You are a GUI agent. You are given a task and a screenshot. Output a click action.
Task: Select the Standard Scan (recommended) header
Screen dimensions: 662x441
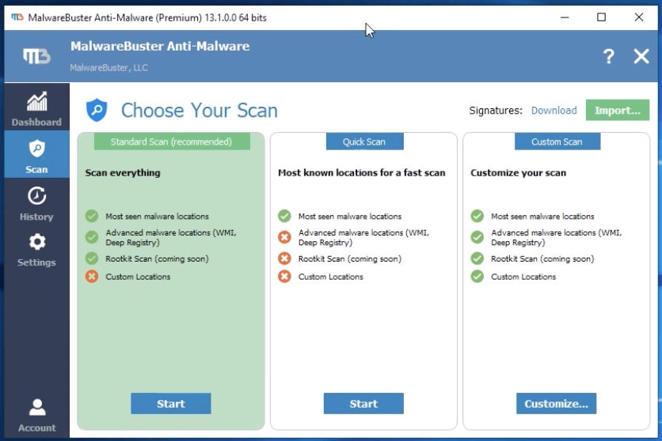(x=172, y=141)
